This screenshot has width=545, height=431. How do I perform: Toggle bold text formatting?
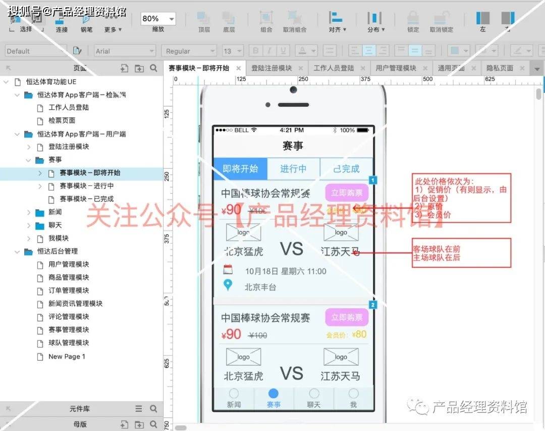pyautogui.click(x=255, y=51)
